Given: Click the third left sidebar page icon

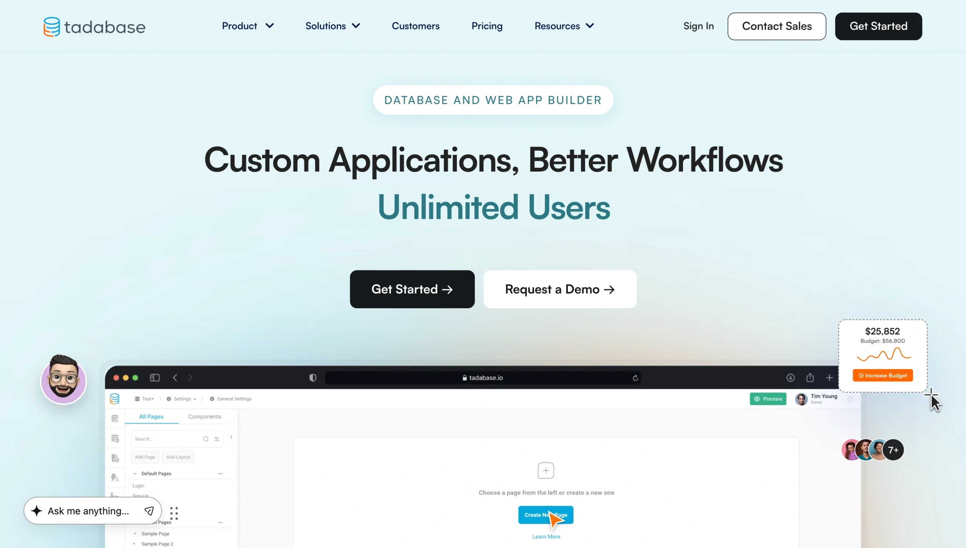Looking at the screenshot, I should pyautogui.click(x=115, y=458).
